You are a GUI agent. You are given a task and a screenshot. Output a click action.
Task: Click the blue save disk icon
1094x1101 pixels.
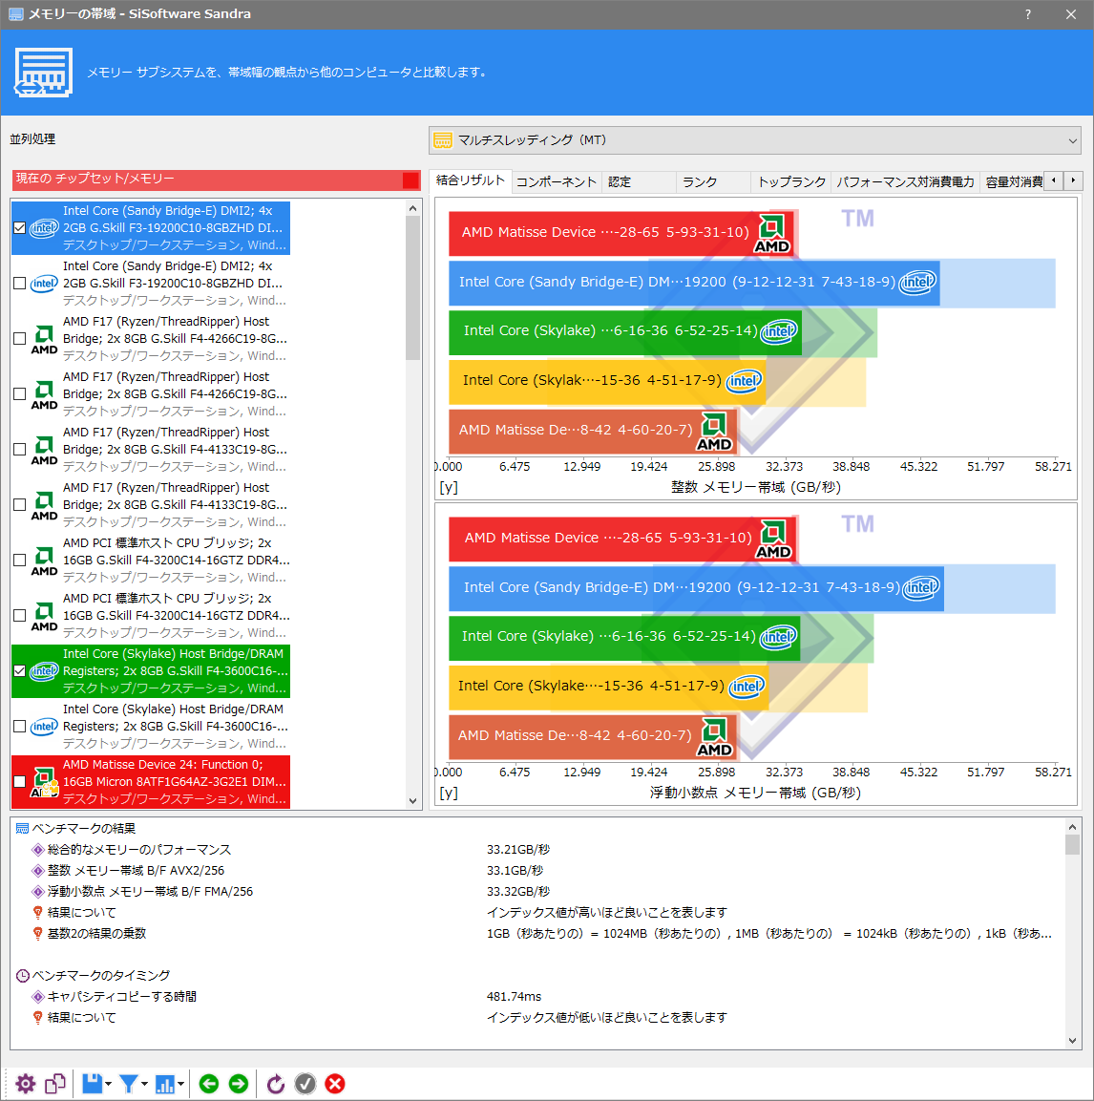(x=93, y=1084)
